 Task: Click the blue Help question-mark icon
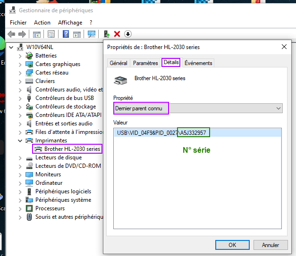point(66,34)
